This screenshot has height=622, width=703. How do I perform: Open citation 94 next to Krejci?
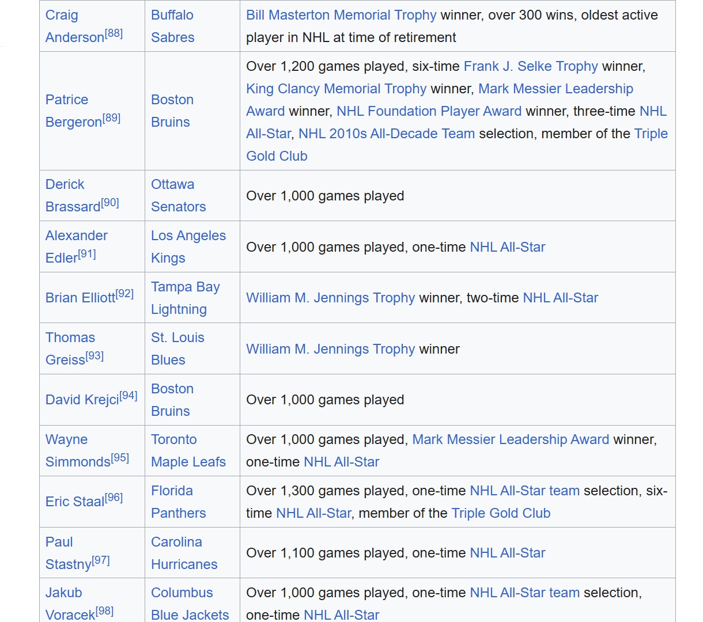128,396
